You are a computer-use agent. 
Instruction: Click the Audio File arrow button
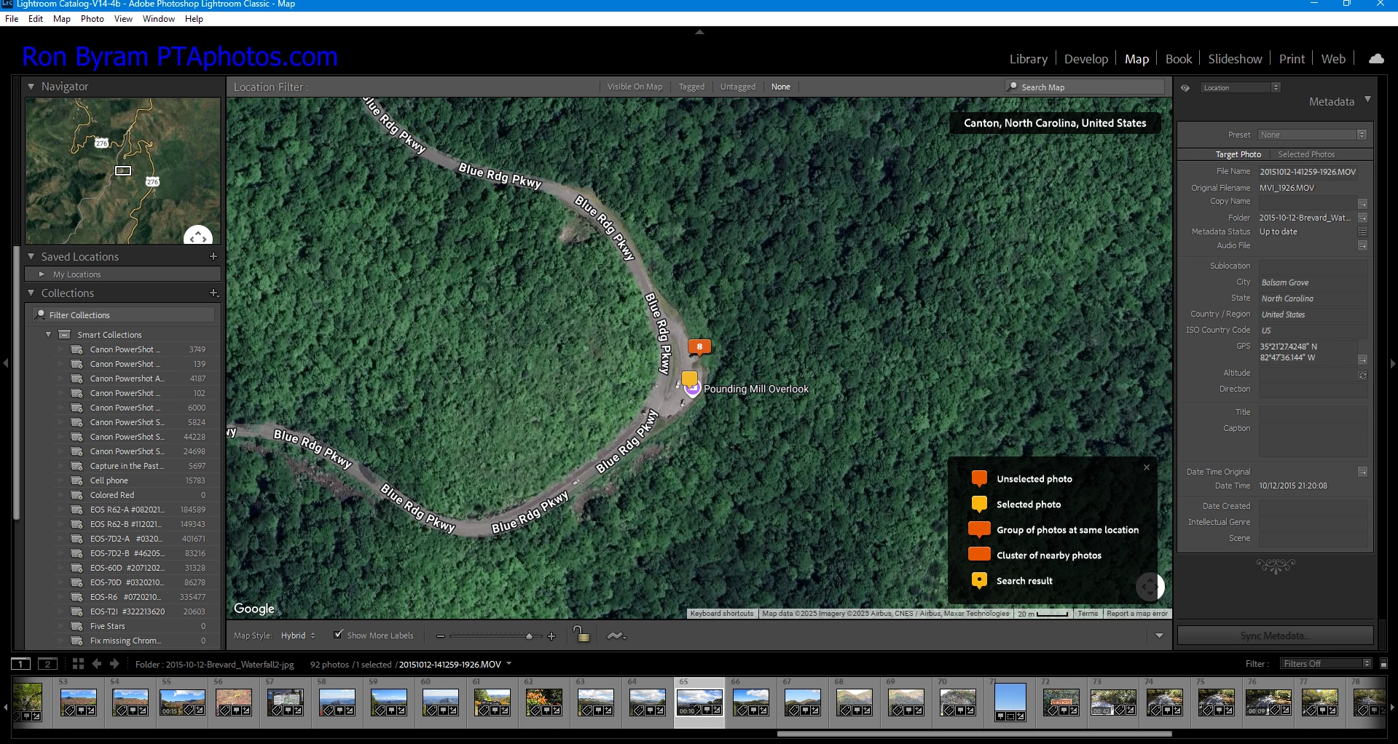pos(1362,245)
